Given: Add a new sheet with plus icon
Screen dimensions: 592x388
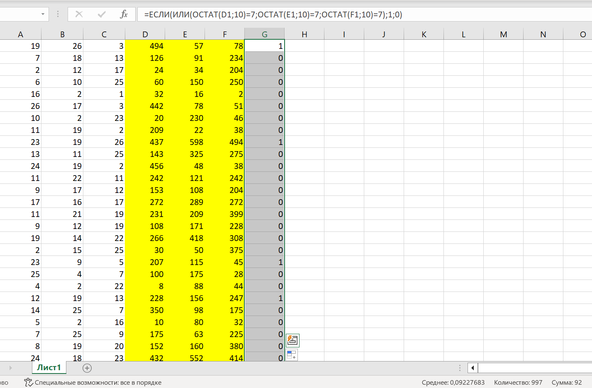Looking at the screenshot, I should pos(87,368).
